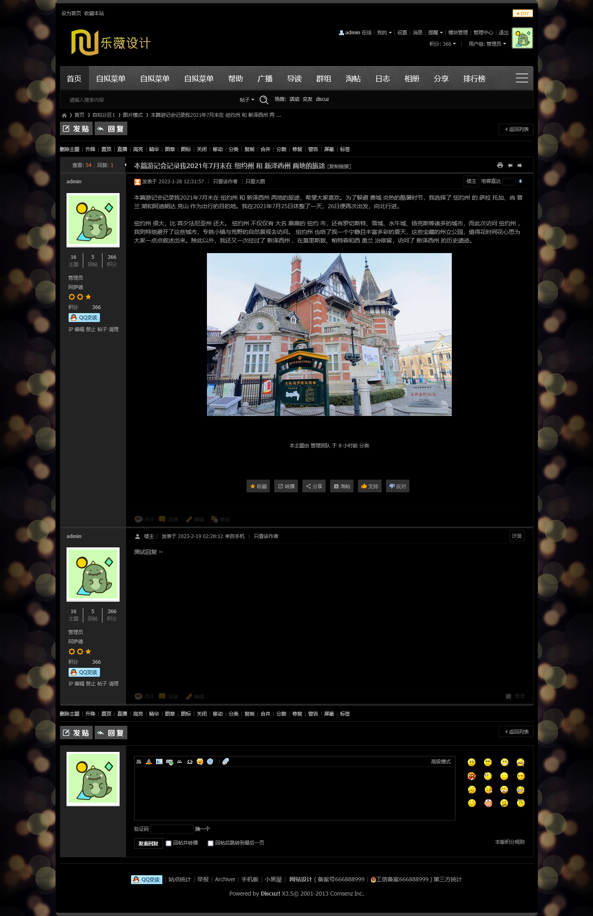Screen dimensions: 593x916
Task: Go to the 排行榜 navigation tab
Action: pos(474,79)
